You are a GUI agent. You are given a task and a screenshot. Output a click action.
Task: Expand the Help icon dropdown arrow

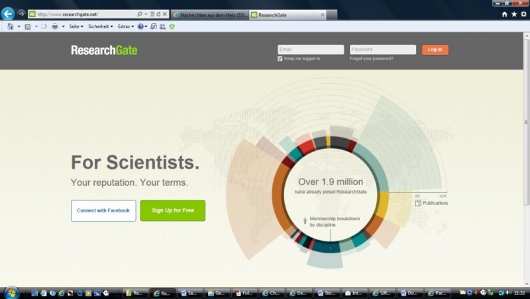click(146, 26)
